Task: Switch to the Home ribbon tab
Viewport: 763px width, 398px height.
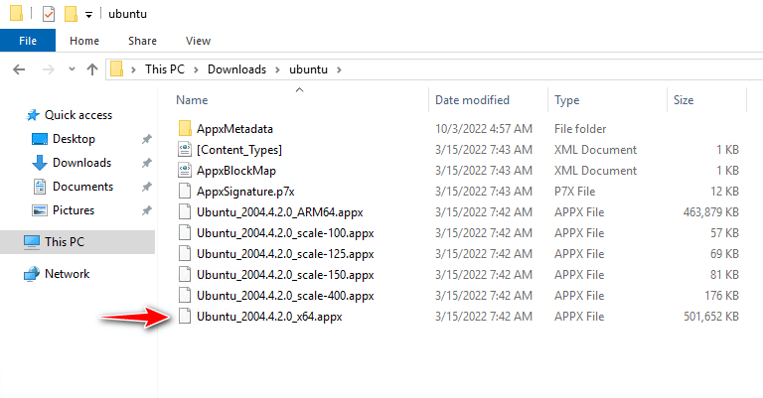Action: (x=84, y=41)
